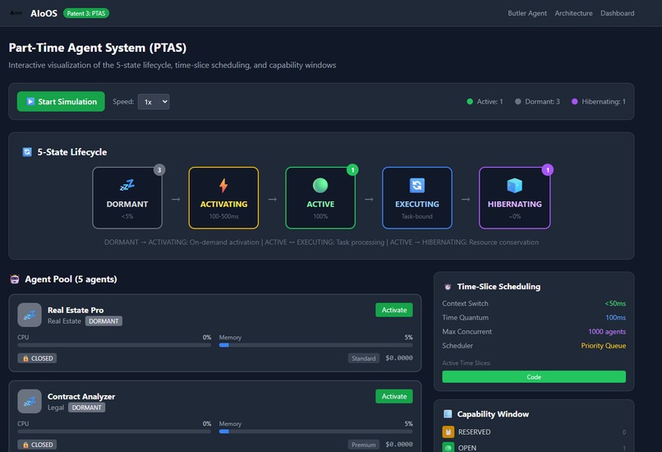
Task: Click the Contract Analyzer avatar icon
Action: click(30, 401)
